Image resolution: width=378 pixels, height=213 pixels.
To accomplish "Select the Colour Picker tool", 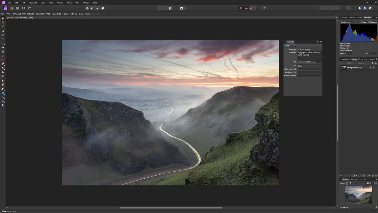I will click(3, 27).
